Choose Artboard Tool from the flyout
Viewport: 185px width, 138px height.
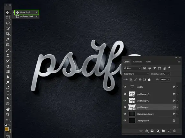[27, 17]
